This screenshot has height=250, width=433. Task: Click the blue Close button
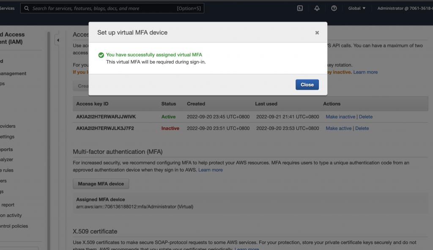click(307, 85)
